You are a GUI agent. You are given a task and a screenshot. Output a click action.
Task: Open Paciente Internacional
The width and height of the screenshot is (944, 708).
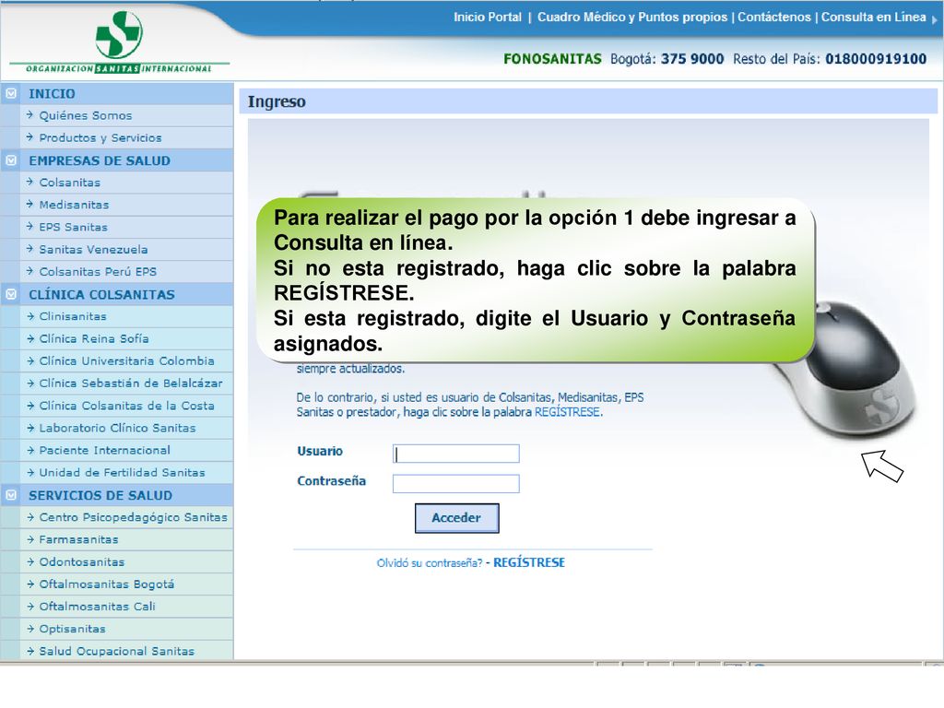tap(105, 450)
